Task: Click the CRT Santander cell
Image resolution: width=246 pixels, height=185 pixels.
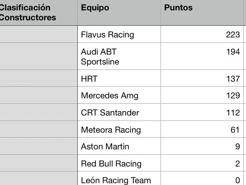Action: (119, 112)
